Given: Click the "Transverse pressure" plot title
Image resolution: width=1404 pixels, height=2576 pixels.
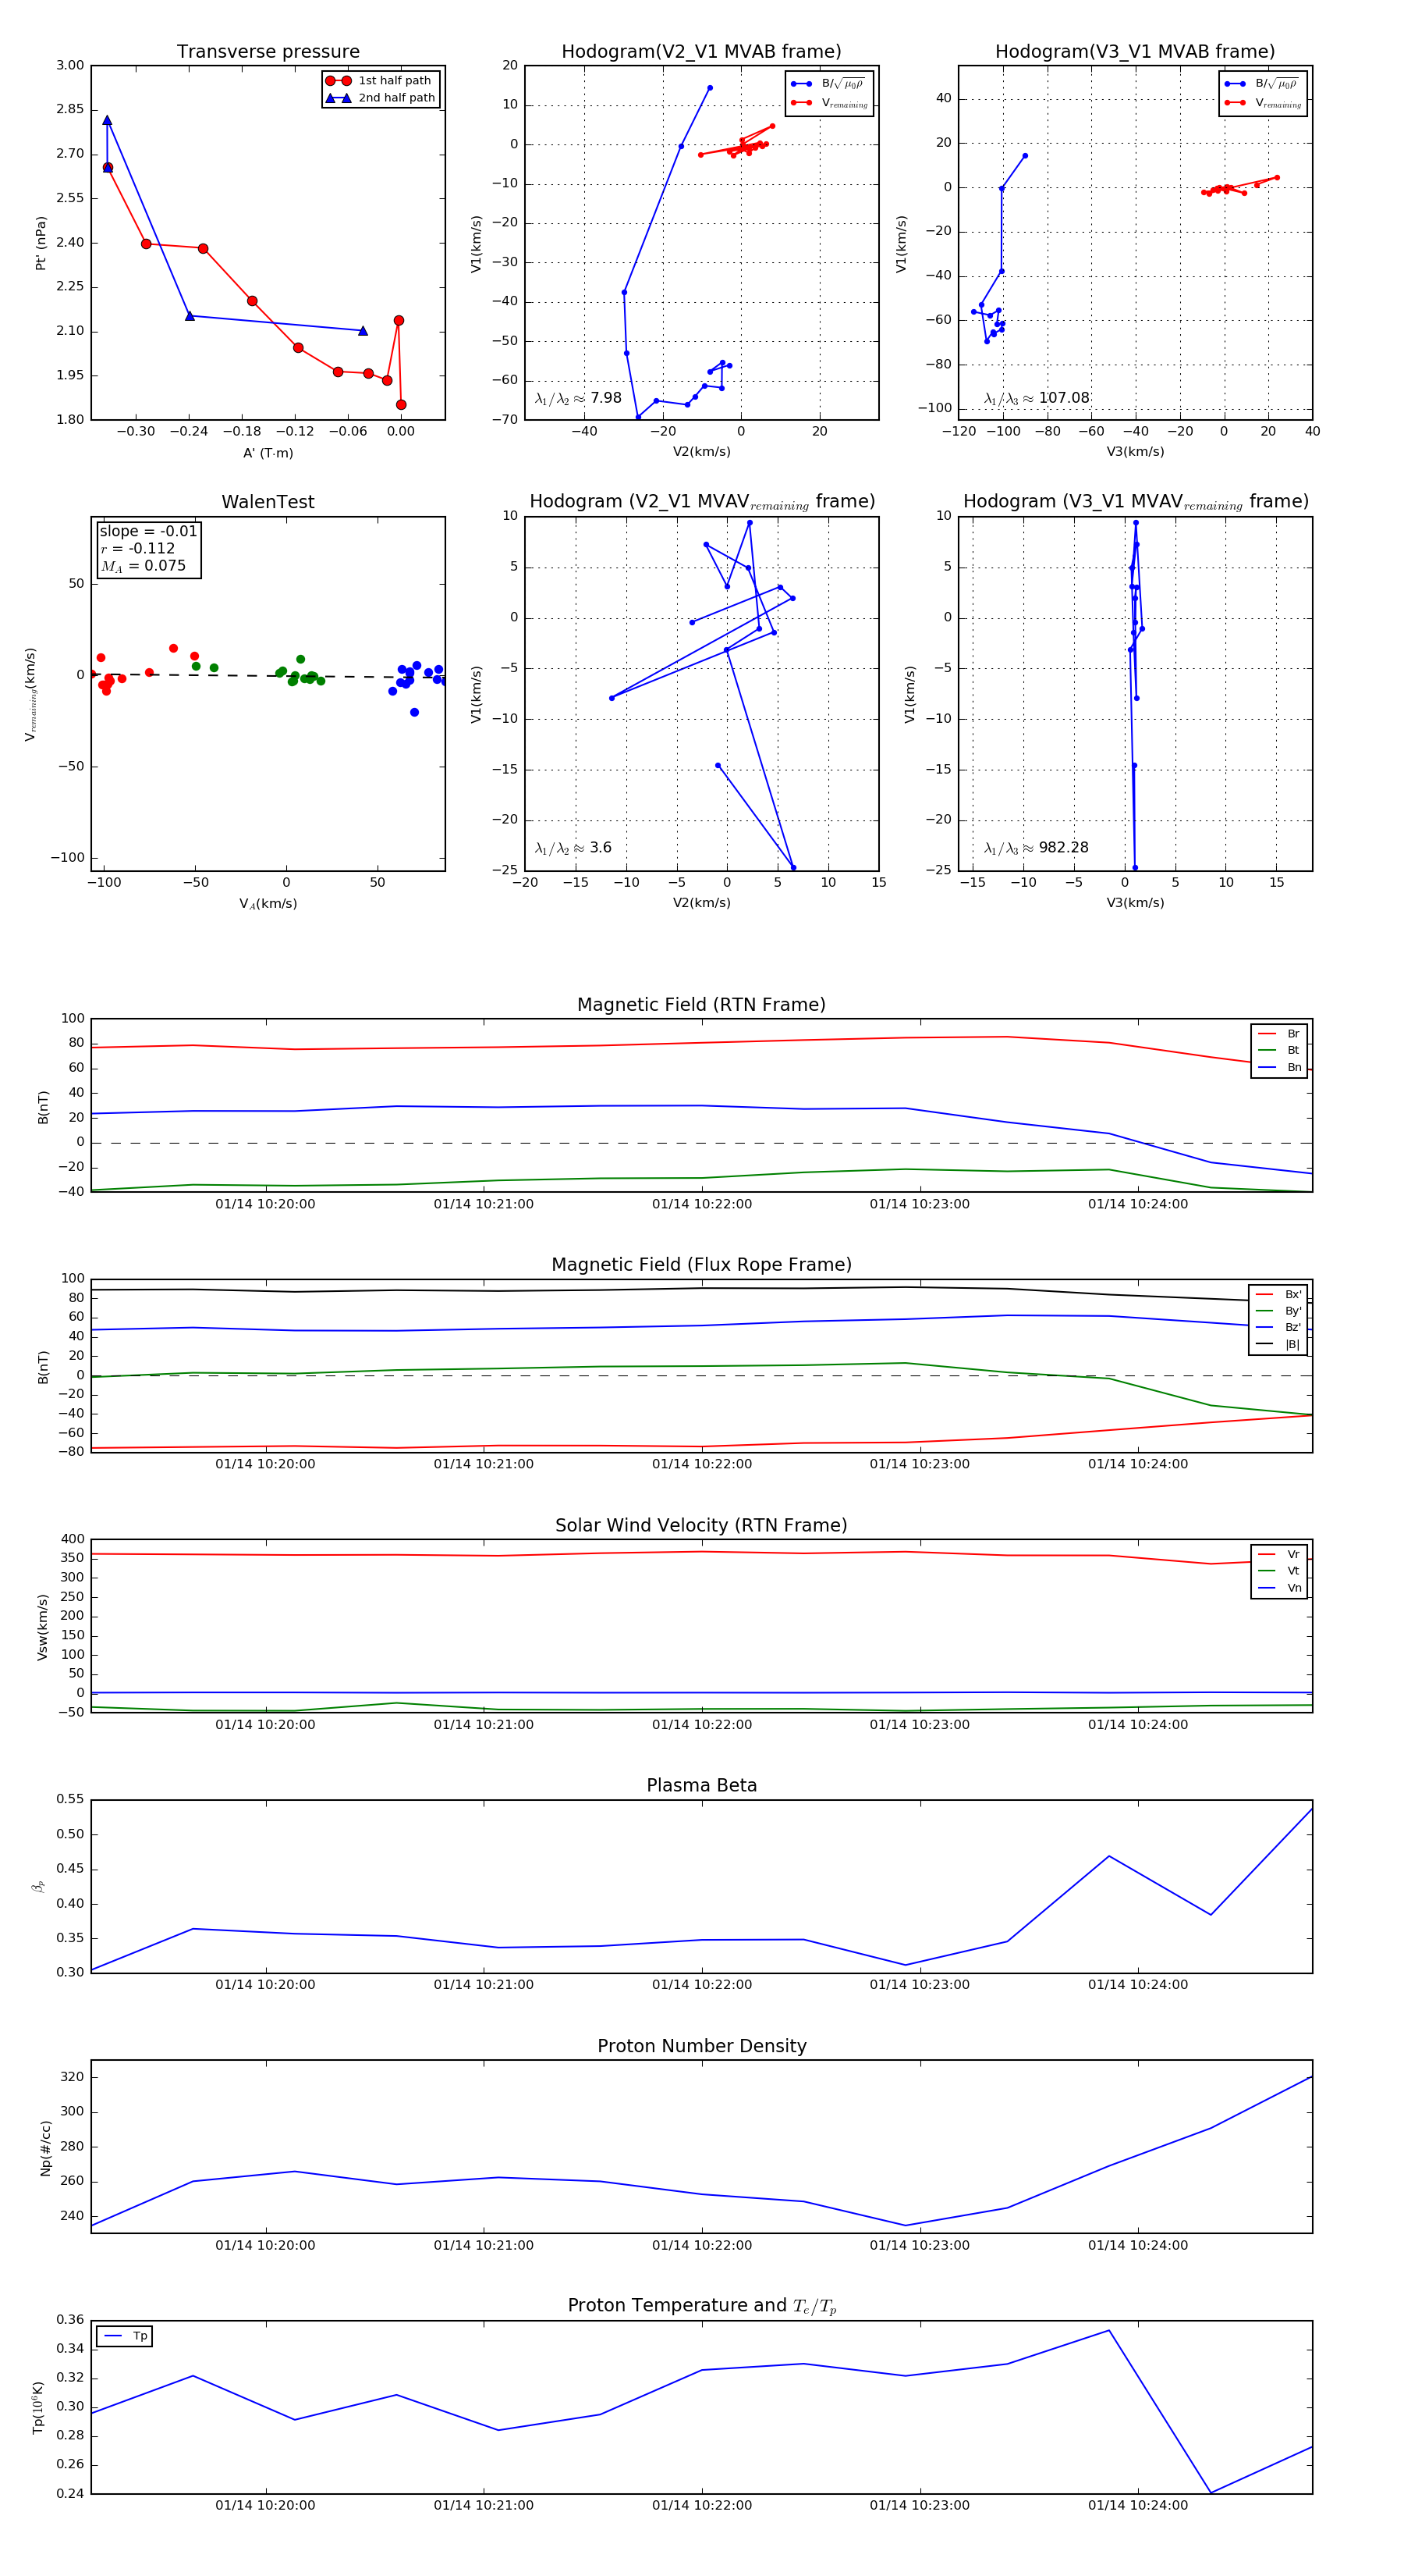Looking at the screenshot, I should click(x=268, y=52).
